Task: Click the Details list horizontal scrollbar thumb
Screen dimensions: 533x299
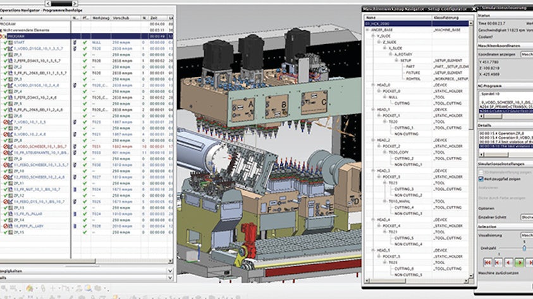Action: click(x=496, y=155)
